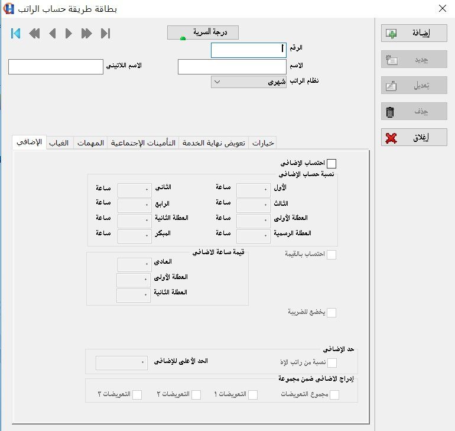Tick the التعويضات ٢ checkbox
The image size is (455, 431).
[x=196, y=395]
